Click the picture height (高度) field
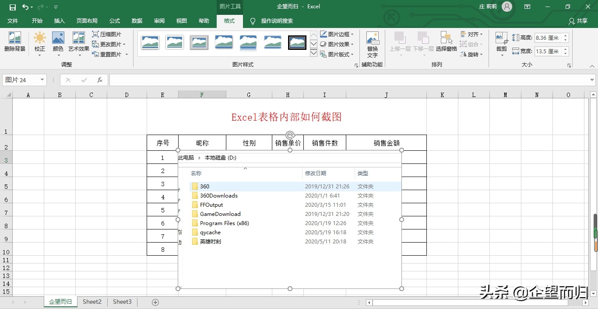The image size is (598, 309). (x=548, y=38)
